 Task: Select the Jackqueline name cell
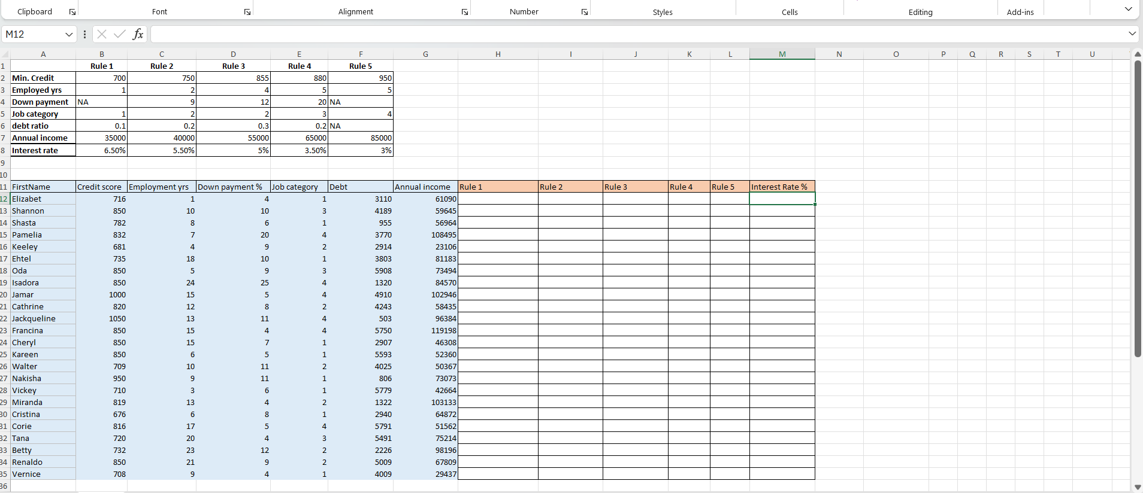[43, 318]
